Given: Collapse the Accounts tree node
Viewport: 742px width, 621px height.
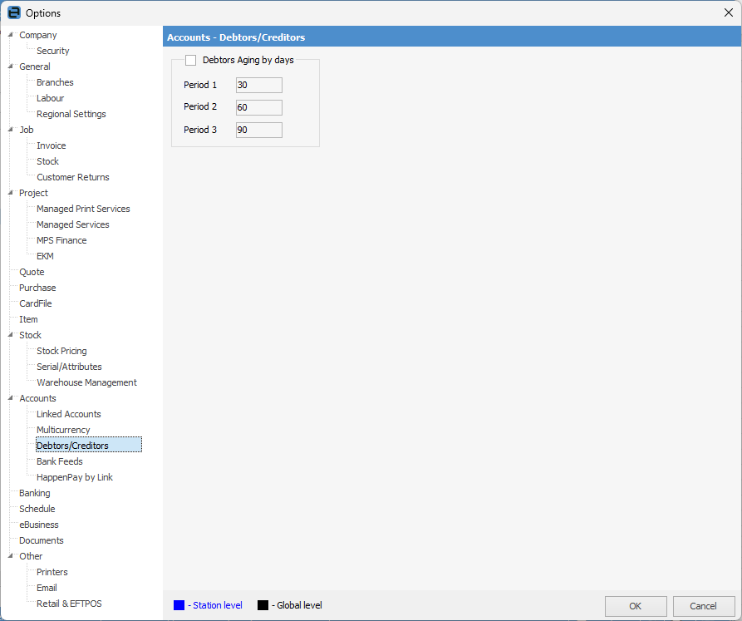Looking at the screenshot, I should pos(11,398).
